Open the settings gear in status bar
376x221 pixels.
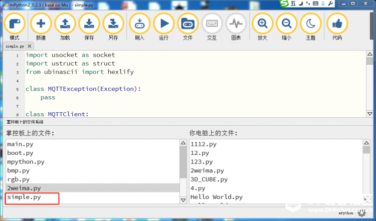pyautogui.click(x=361, y=212)
